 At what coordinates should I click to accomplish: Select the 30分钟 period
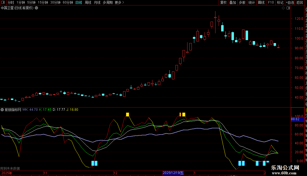(55, 2)
